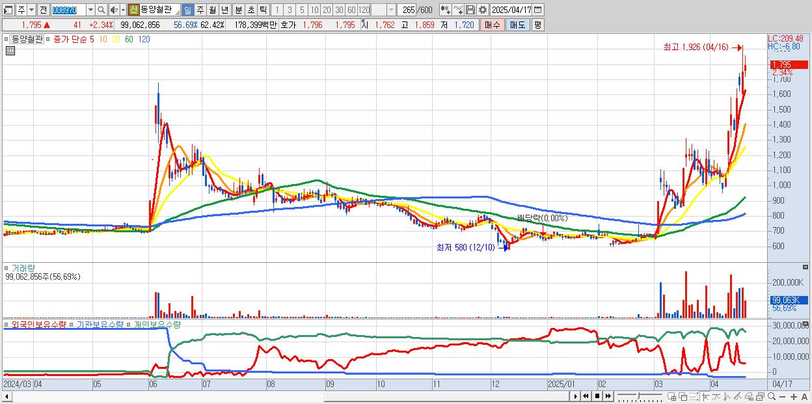Screen dimensions: 812x404
Task: Click the rewind button in bottom controls
Action: click(x=586, y=396)
